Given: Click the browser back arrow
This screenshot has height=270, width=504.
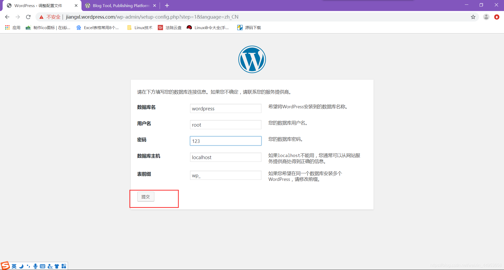Looking at the screenshot, I should [x=7, y=17].
